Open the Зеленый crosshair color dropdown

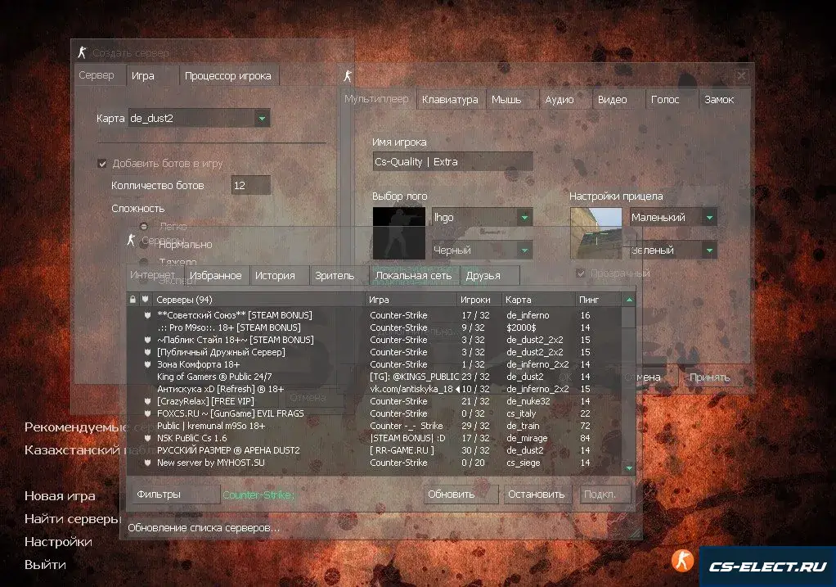[710, 250]
